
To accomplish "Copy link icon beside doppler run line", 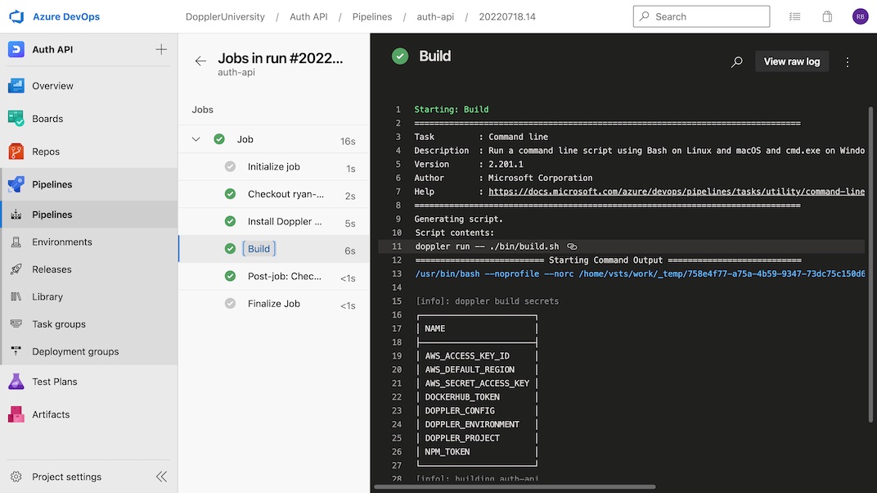I will coord(572,246).
